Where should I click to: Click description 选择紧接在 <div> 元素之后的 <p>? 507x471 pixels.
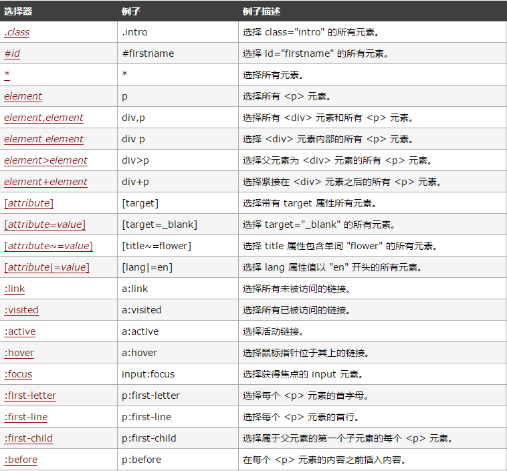(x=328, y=182)
